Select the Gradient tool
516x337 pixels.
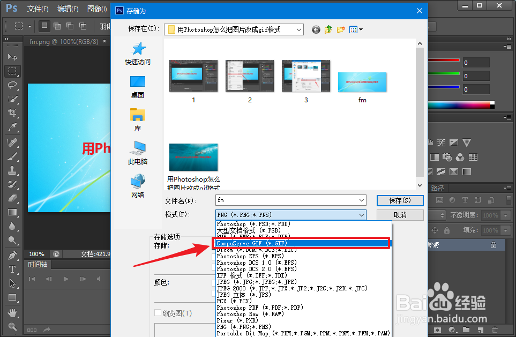[x=12, y=212]
